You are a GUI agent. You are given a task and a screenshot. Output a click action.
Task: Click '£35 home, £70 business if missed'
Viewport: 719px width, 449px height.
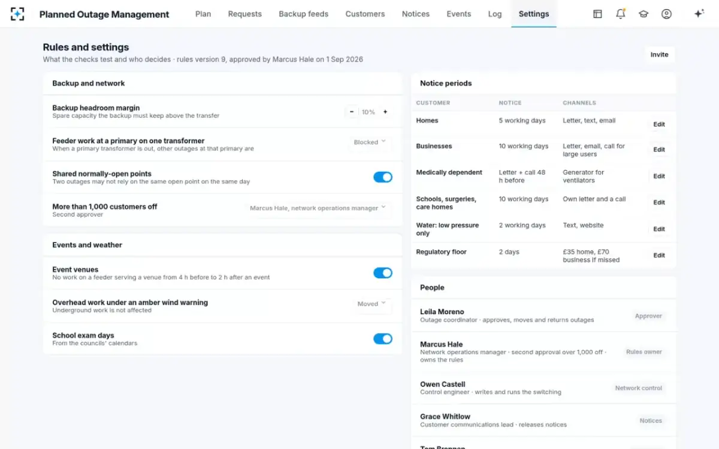coord(591,256)
